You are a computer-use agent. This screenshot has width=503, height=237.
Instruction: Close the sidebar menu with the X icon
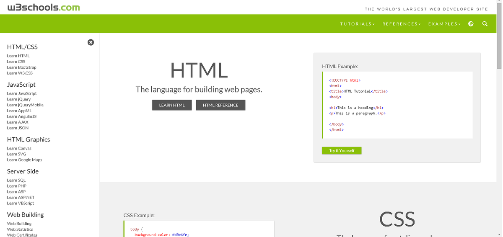tap(91, 42)
